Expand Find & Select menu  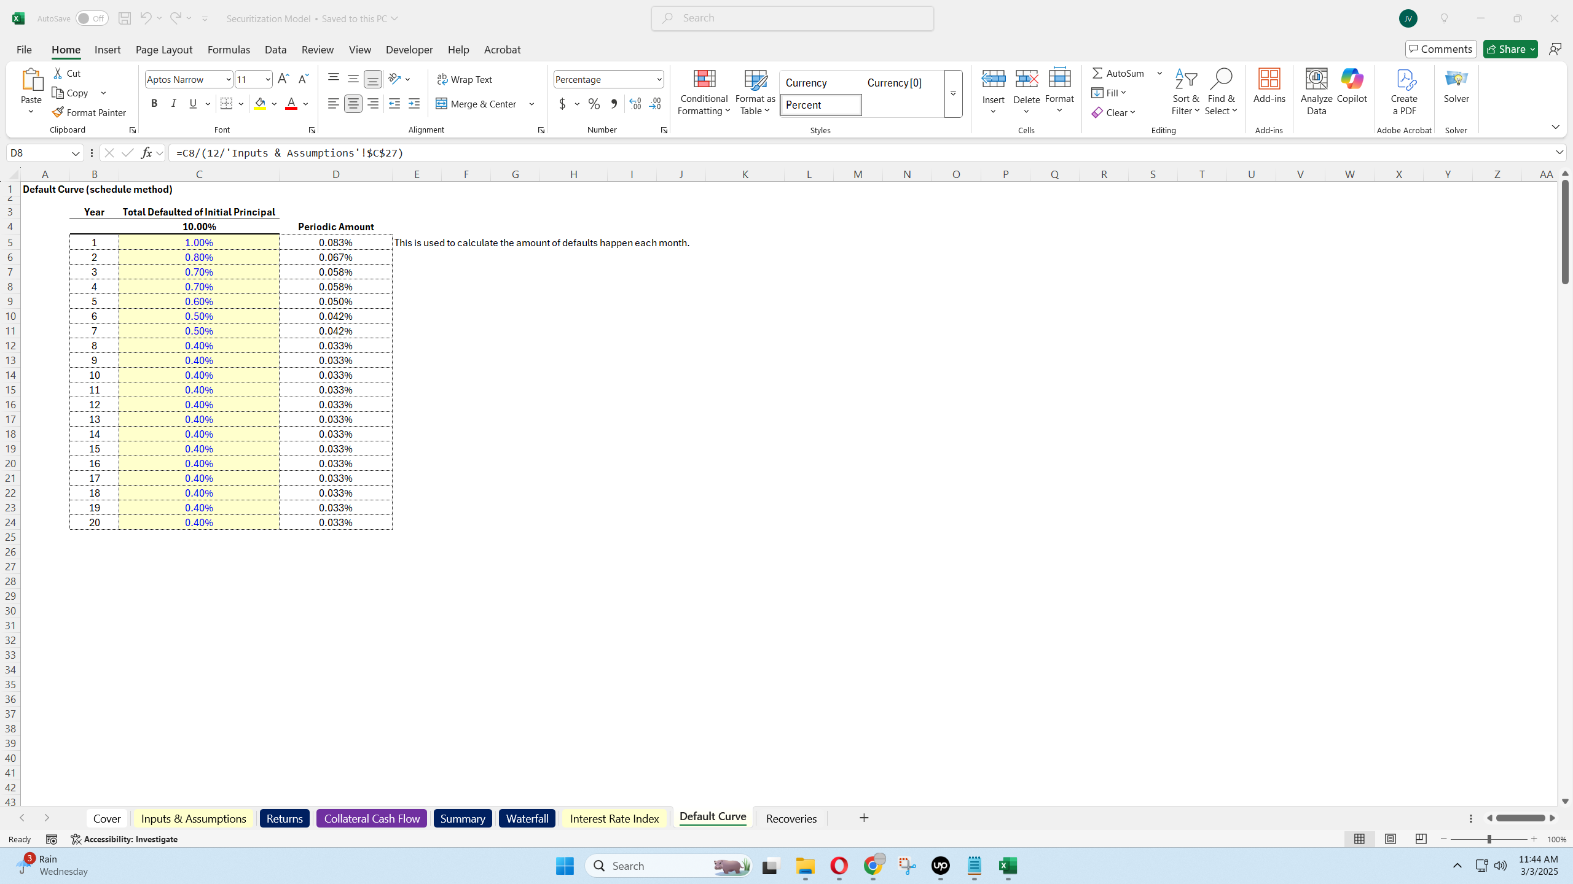(x=1221, y=92)
